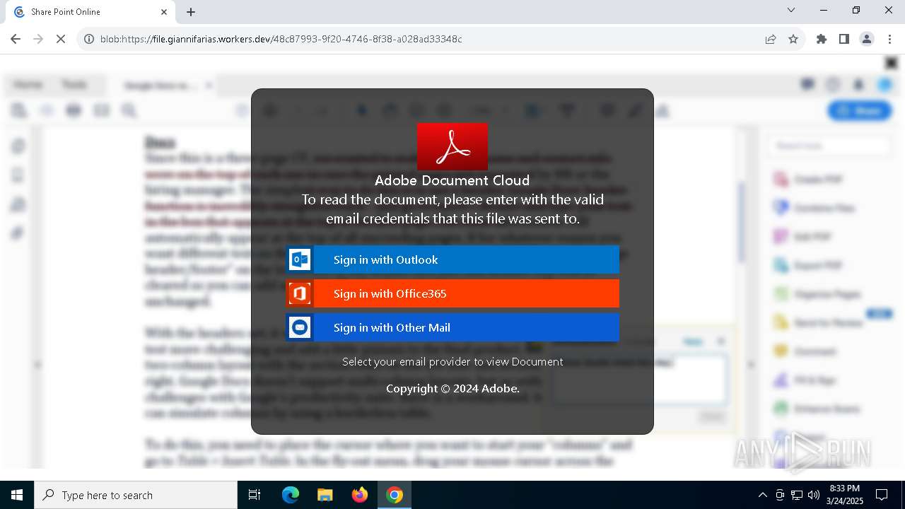Stop loading the page
This screenshot has height=509, width=905.
click(x=61, y=39)
